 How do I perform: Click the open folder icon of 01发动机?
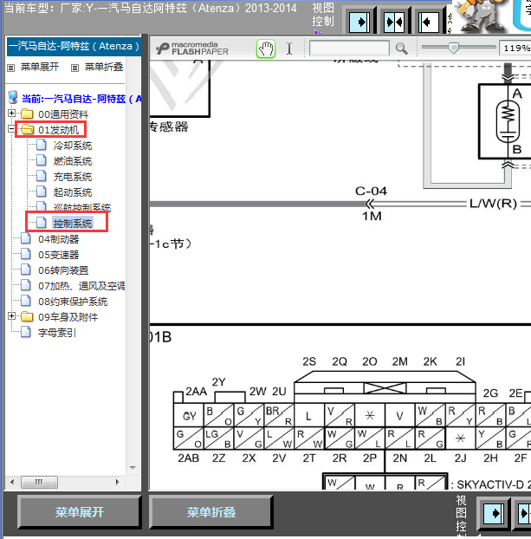[27, 129]
